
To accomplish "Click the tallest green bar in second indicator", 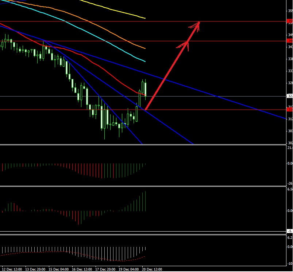I will pos(146,201).
